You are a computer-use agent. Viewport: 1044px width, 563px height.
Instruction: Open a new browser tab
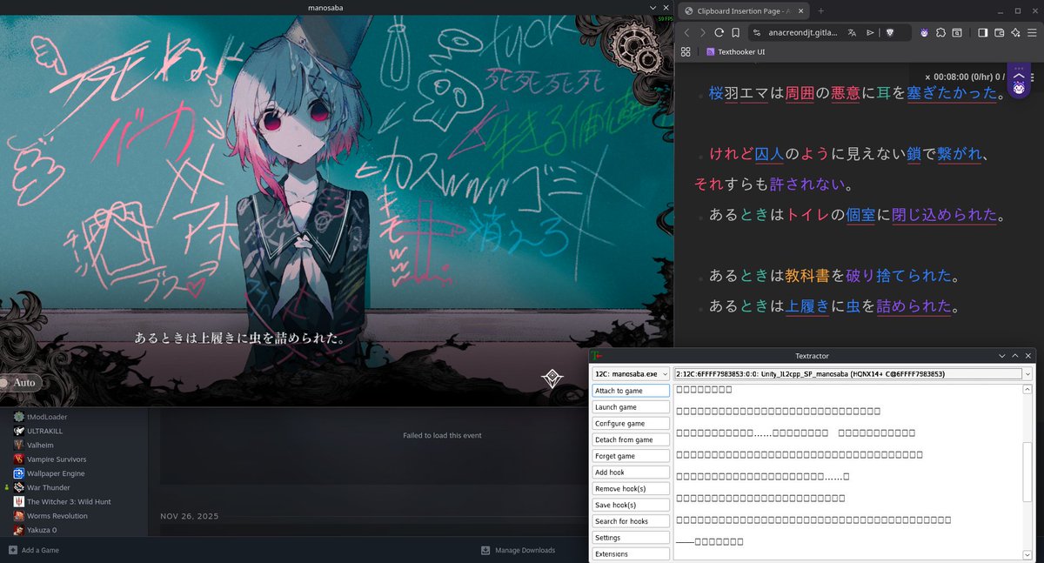click(820, 10)
